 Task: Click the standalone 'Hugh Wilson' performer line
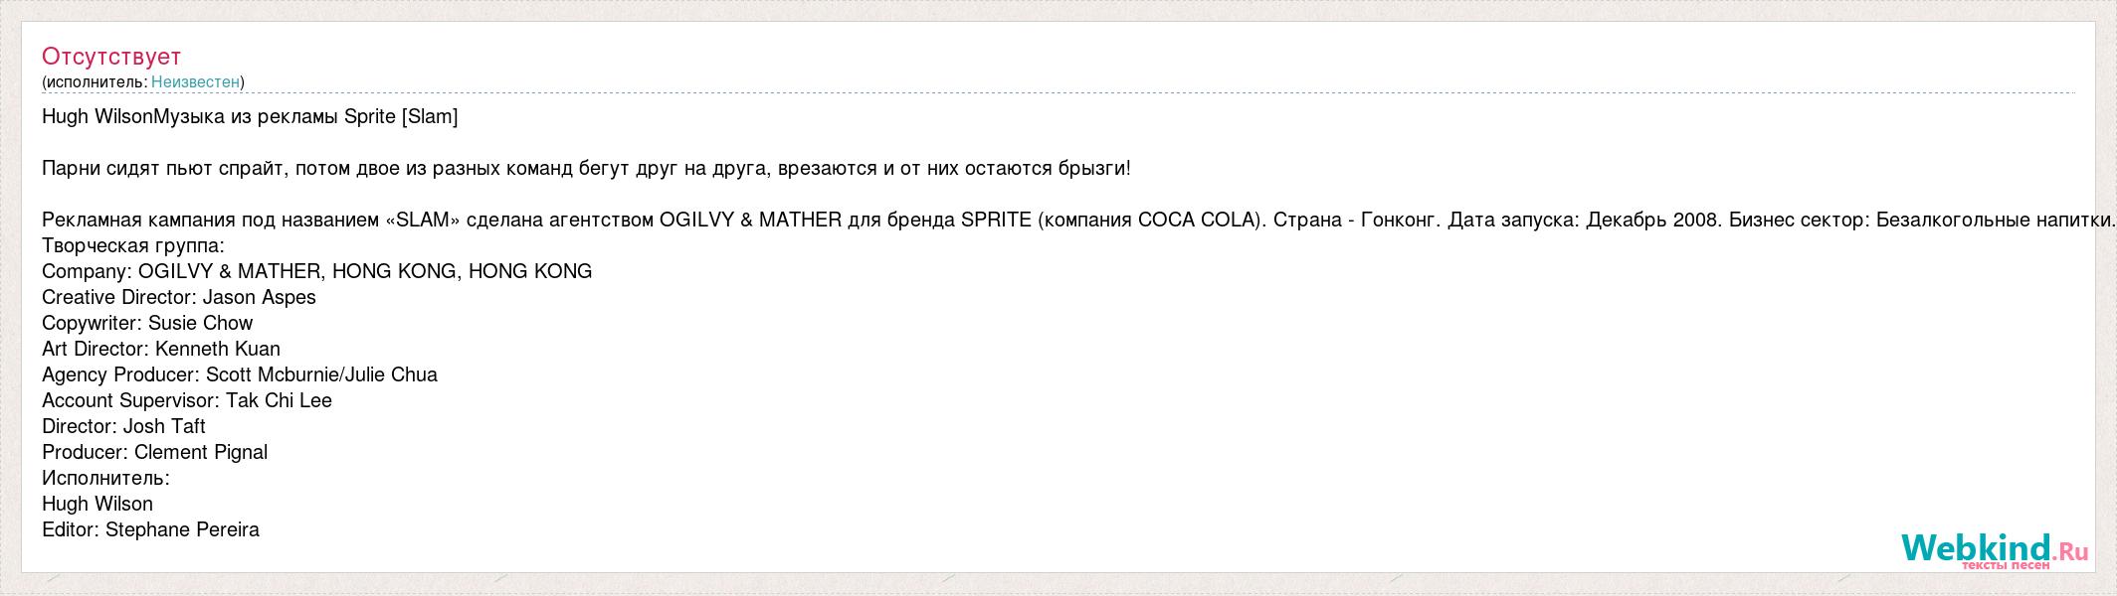(97, 505)
